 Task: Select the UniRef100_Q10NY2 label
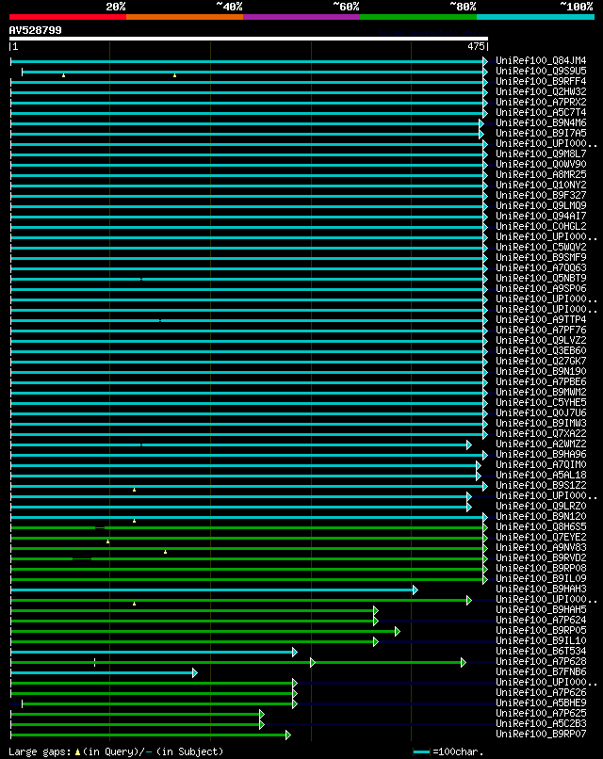pos(541,186)
